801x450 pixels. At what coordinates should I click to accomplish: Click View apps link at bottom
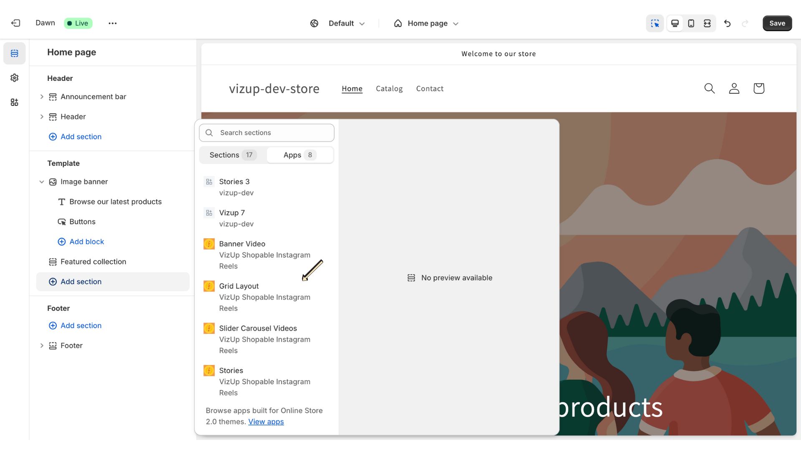[266, 421]
